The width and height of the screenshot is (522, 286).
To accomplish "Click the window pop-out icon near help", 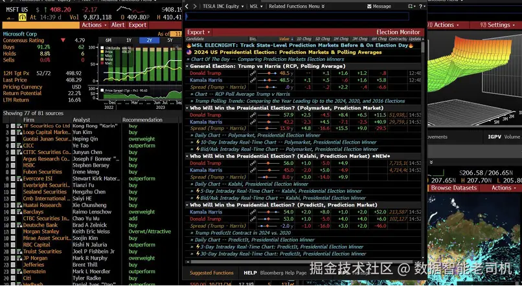I will click(411, 6).
